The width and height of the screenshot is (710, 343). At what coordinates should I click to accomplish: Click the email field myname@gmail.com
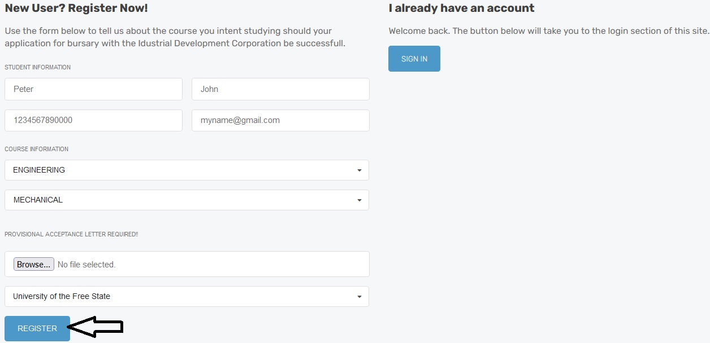(x=280, y=120)
